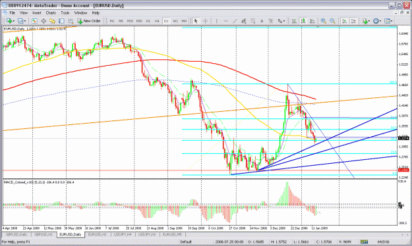Viewport: 412px width, 246px height.
Task: Expand the New Chart dropdown arrow
Action: [13, 21]
